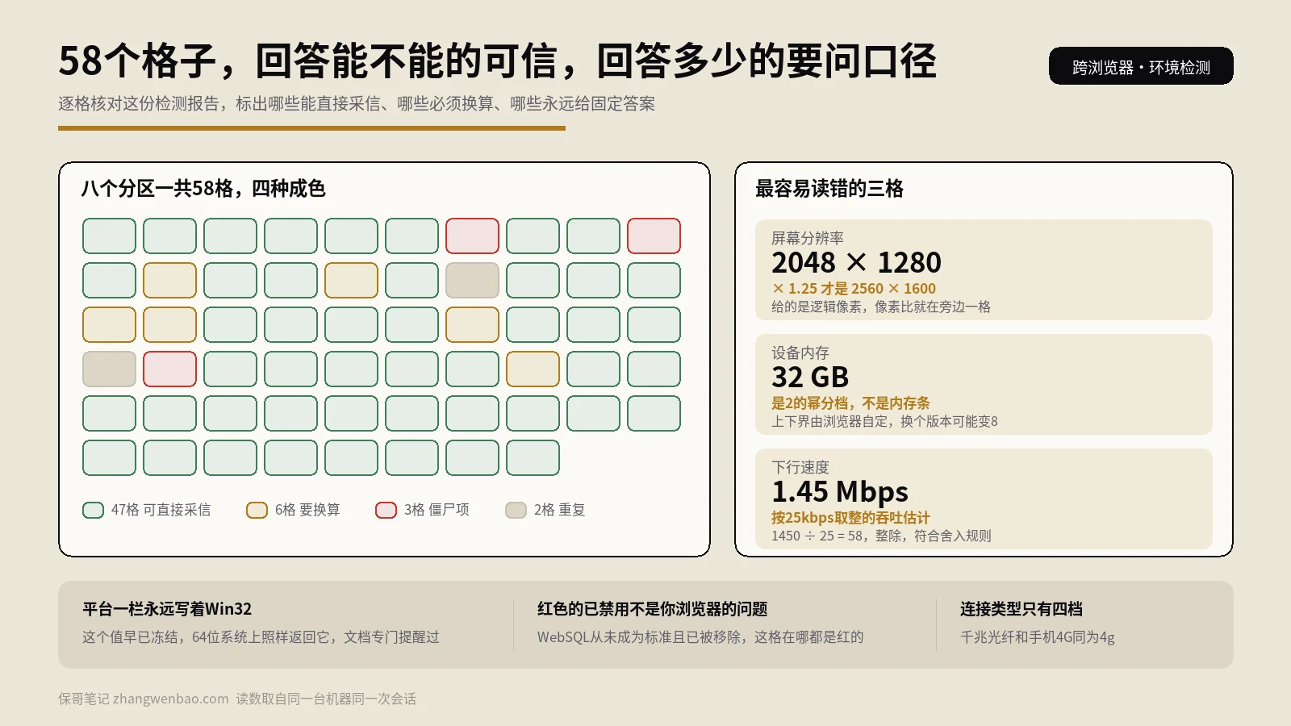Click heading 八个分区一共58格，四种成色

pyautogui.click(x=203, y=189)
